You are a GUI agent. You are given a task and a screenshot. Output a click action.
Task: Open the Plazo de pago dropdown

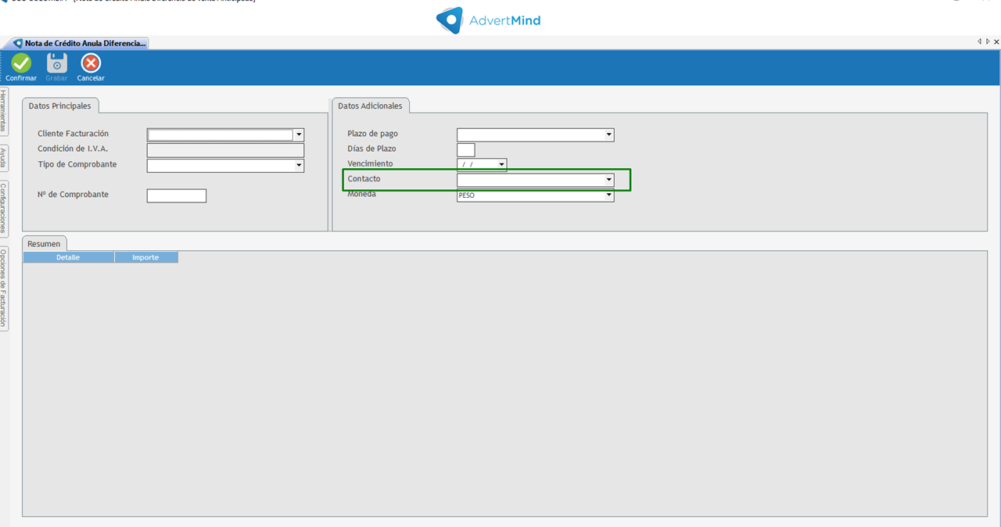(608, 135)
